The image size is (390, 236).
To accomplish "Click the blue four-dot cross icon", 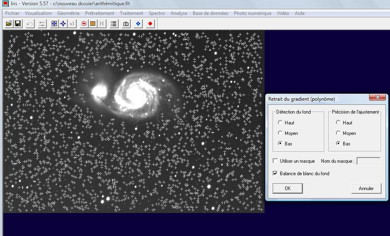I will [138, 24].
